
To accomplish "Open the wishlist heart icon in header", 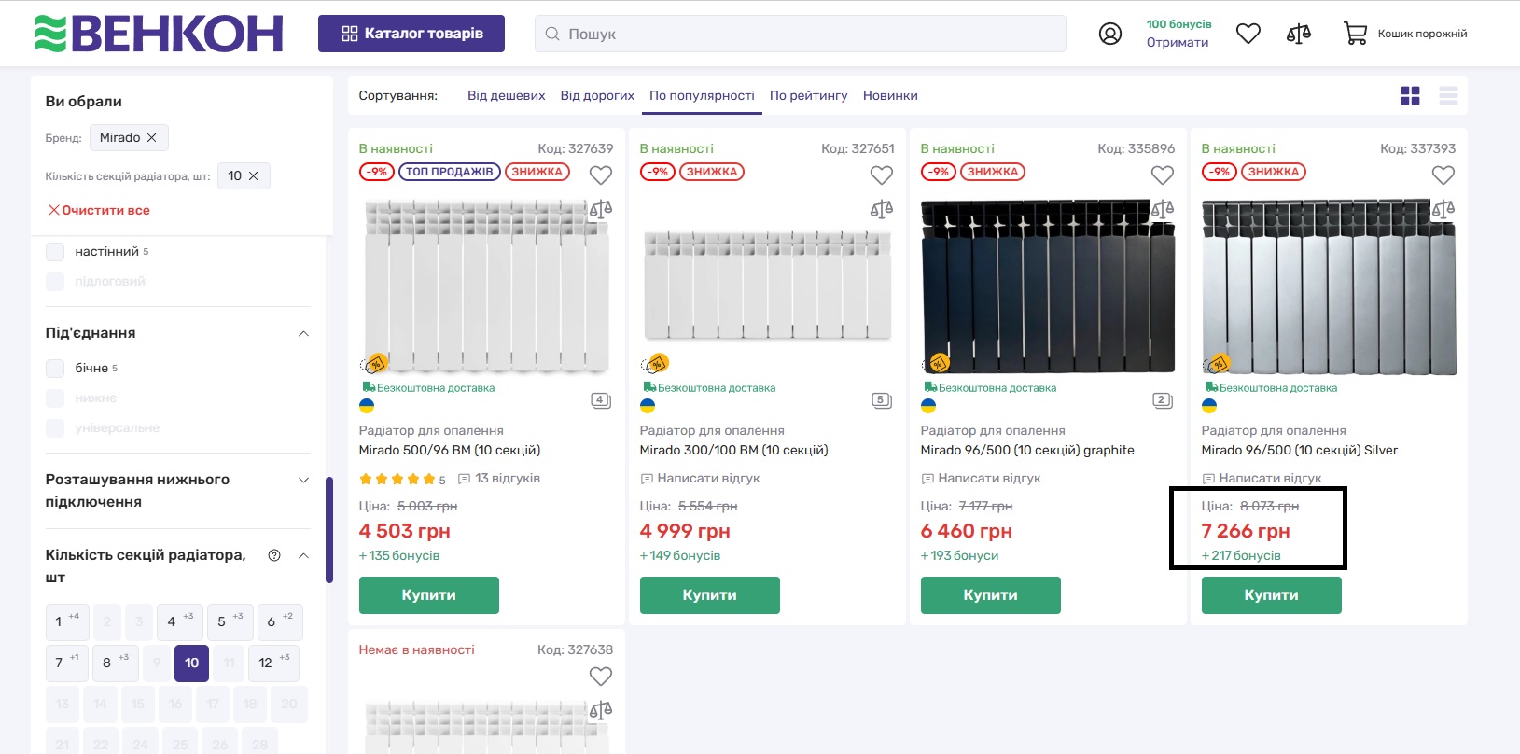I will (x=1248, y=34).
